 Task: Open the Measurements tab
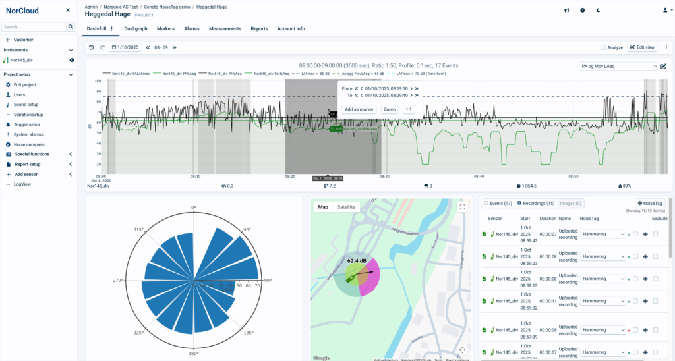click(x=225, y=29)
